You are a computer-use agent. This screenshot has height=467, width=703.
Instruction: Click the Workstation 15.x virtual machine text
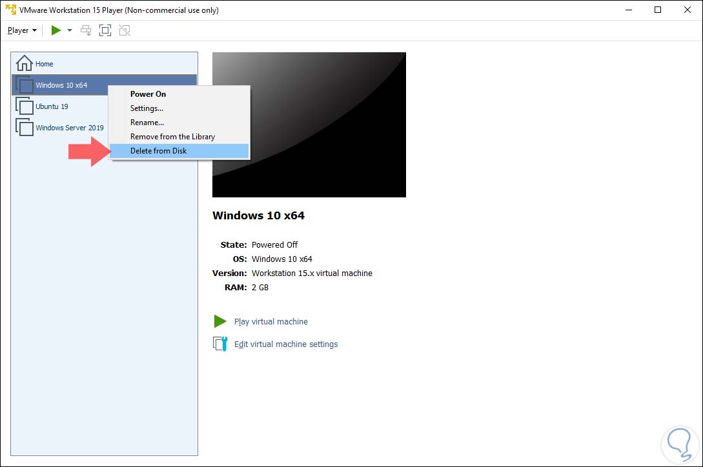[312, 273]
